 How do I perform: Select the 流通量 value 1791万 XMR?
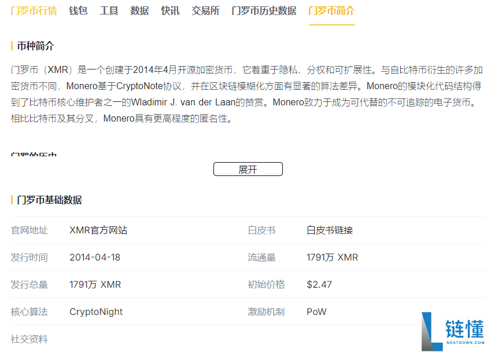click(332, 257)
